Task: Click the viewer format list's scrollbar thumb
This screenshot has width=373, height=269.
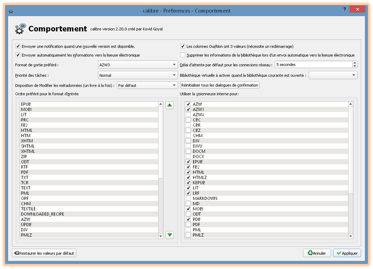Action: tap(351, 150)
